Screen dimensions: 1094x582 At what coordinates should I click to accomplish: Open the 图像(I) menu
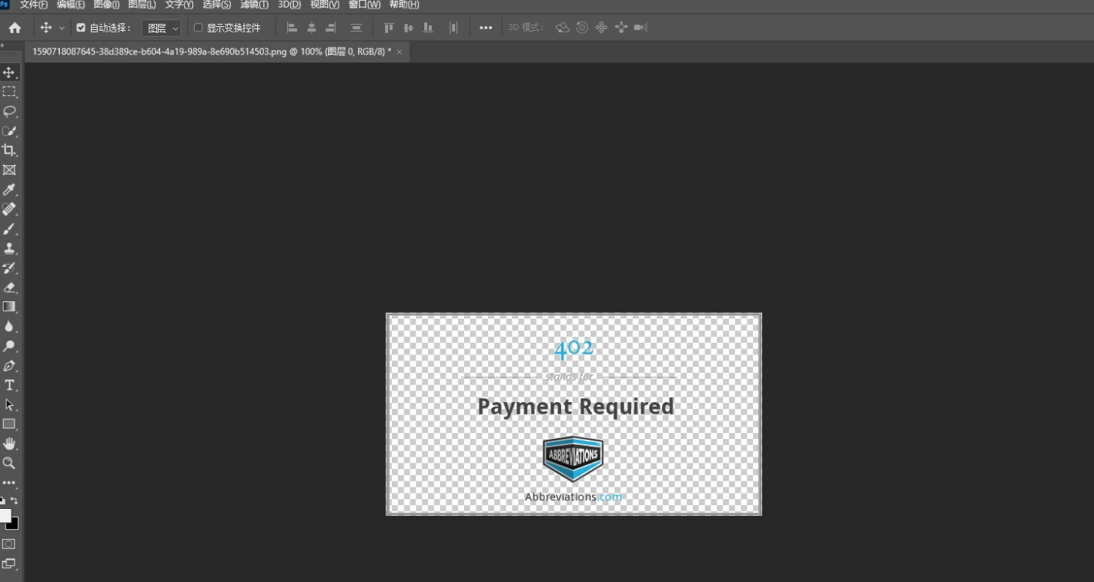click(x=106, y=5)
